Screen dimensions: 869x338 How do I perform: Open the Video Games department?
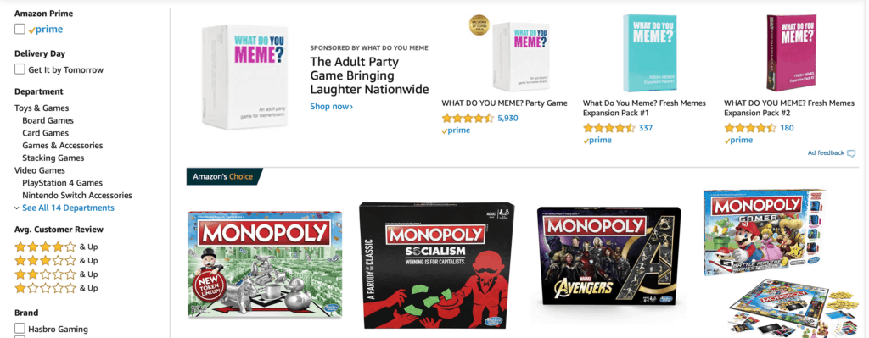coord(39,170)
